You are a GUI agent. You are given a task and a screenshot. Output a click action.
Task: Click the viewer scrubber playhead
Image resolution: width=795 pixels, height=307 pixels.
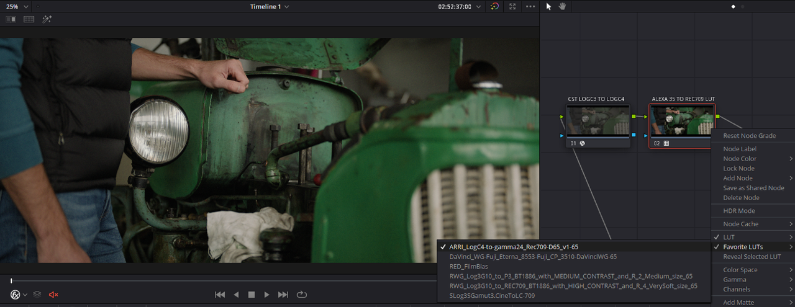click(11, 281)
